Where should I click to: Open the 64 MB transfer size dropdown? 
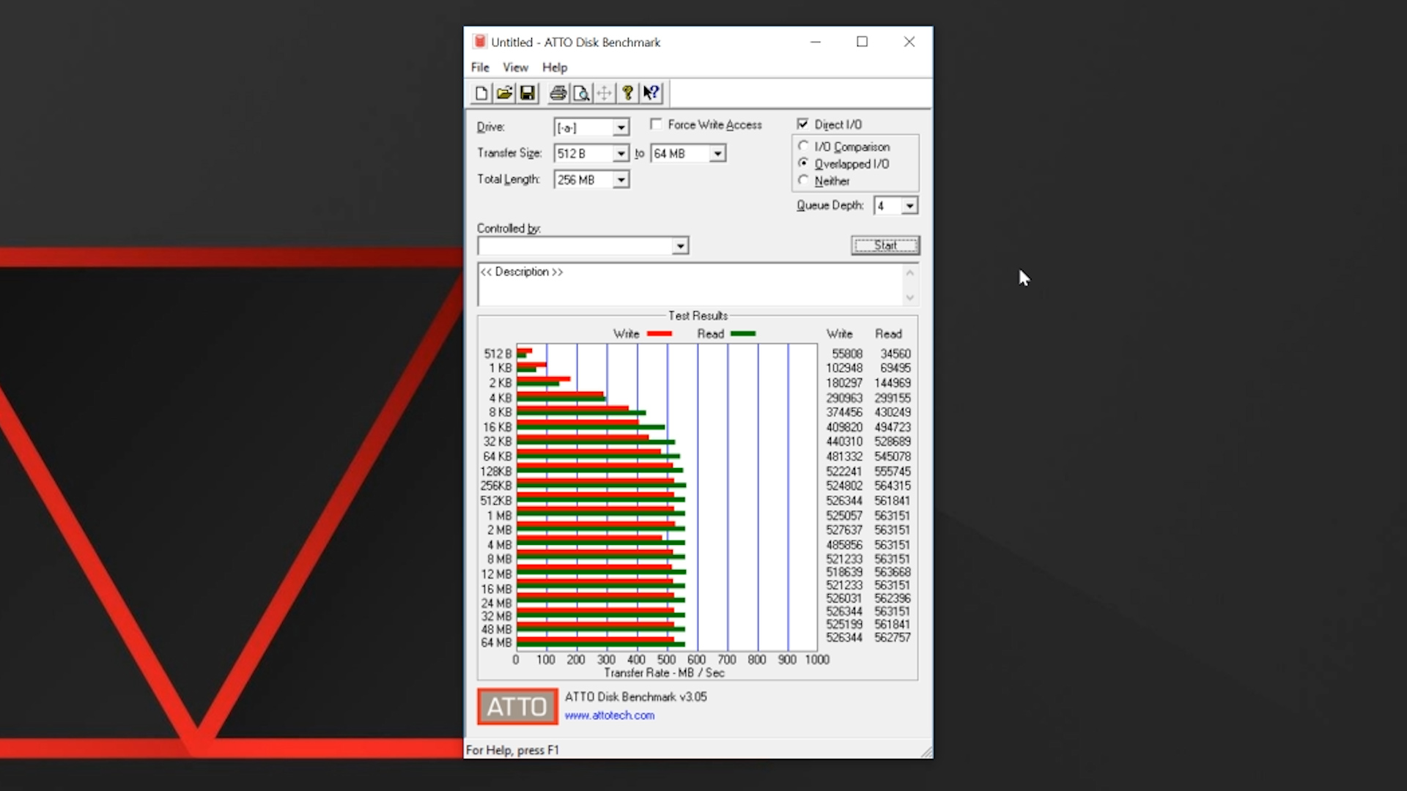click(x=717, y=154)
